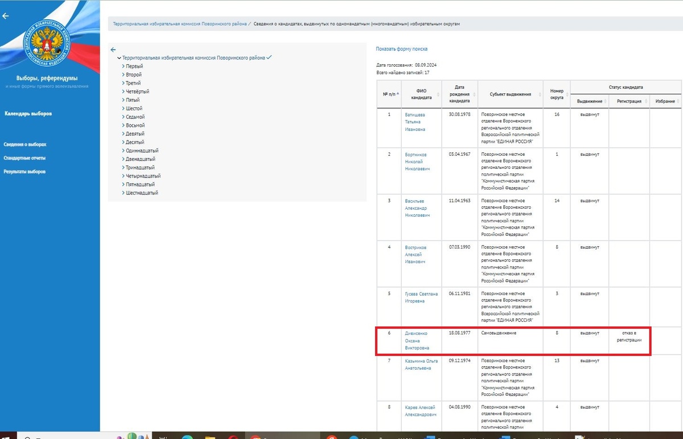
Task: Click Выборы, референдумы sidebar title
Action: pos(47,78)
